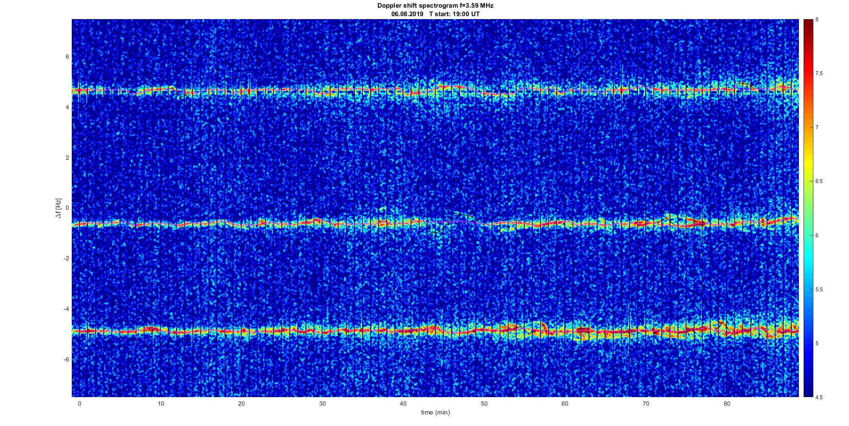
Task: Click the x-axis tick label '50'
Action: tap(484, 403)
